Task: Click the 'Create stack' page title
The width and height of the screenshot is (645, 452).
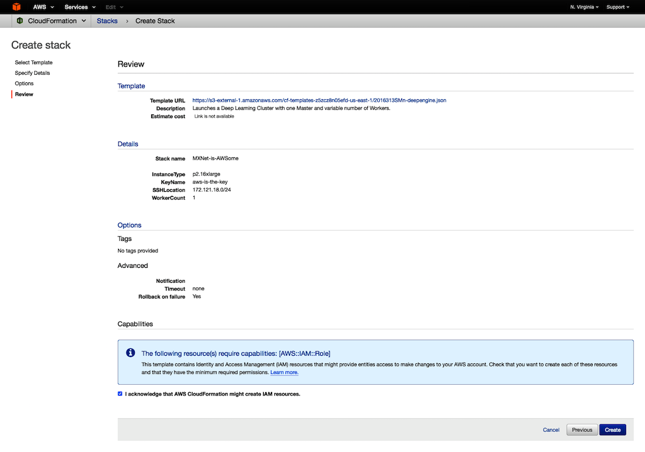Action: click(x=41, y=45)
